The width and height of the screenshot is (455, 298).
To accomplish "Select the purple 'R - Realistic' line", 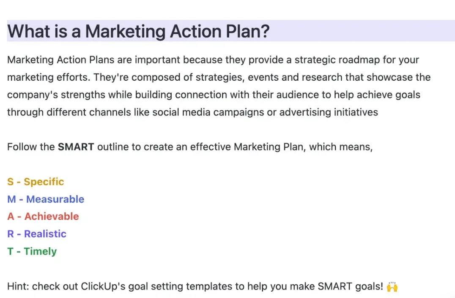I will tap(36, 234).
